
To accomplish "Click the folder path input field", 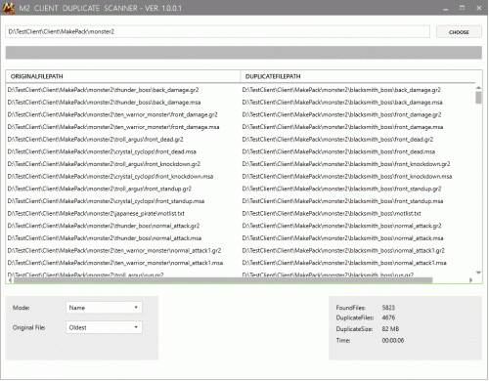I will pyautogui.click(x=217, y=31).
